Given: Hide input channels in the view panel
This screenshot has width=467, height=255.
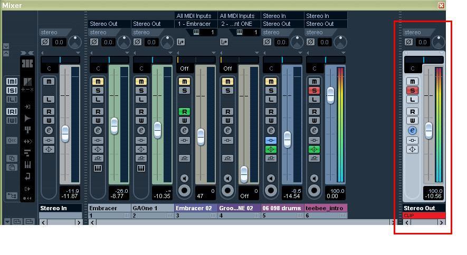Looking at the screenshot, I should pos(27,107).
